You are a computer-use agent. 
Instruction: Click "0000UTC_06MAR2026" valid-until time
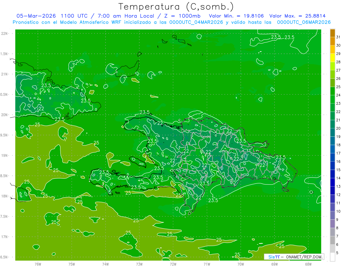[x=304, y=22]
